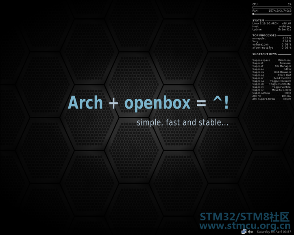Screen dimensions: 294x235
Task: Click the Super+r Read the DOC line
Action: pyautogui.click(x=272, y=78)
